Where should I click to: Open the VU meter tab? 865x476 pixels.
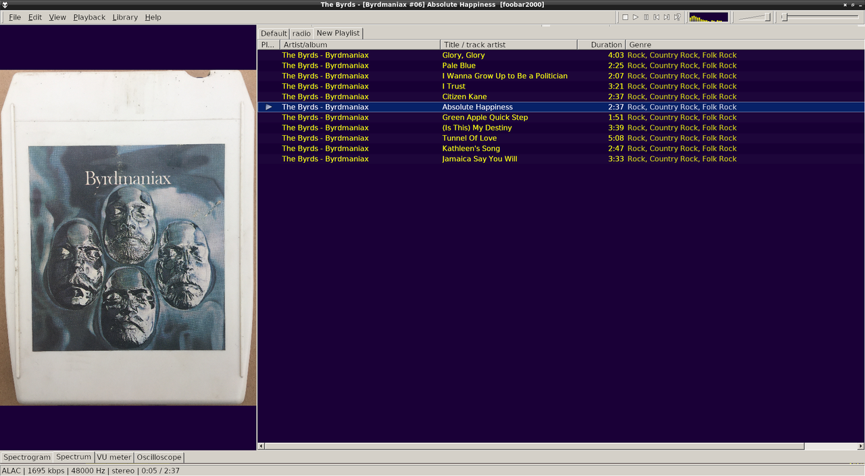tap(114, 457)
